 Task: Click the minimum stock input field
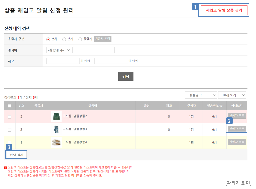tap(63, 61)
